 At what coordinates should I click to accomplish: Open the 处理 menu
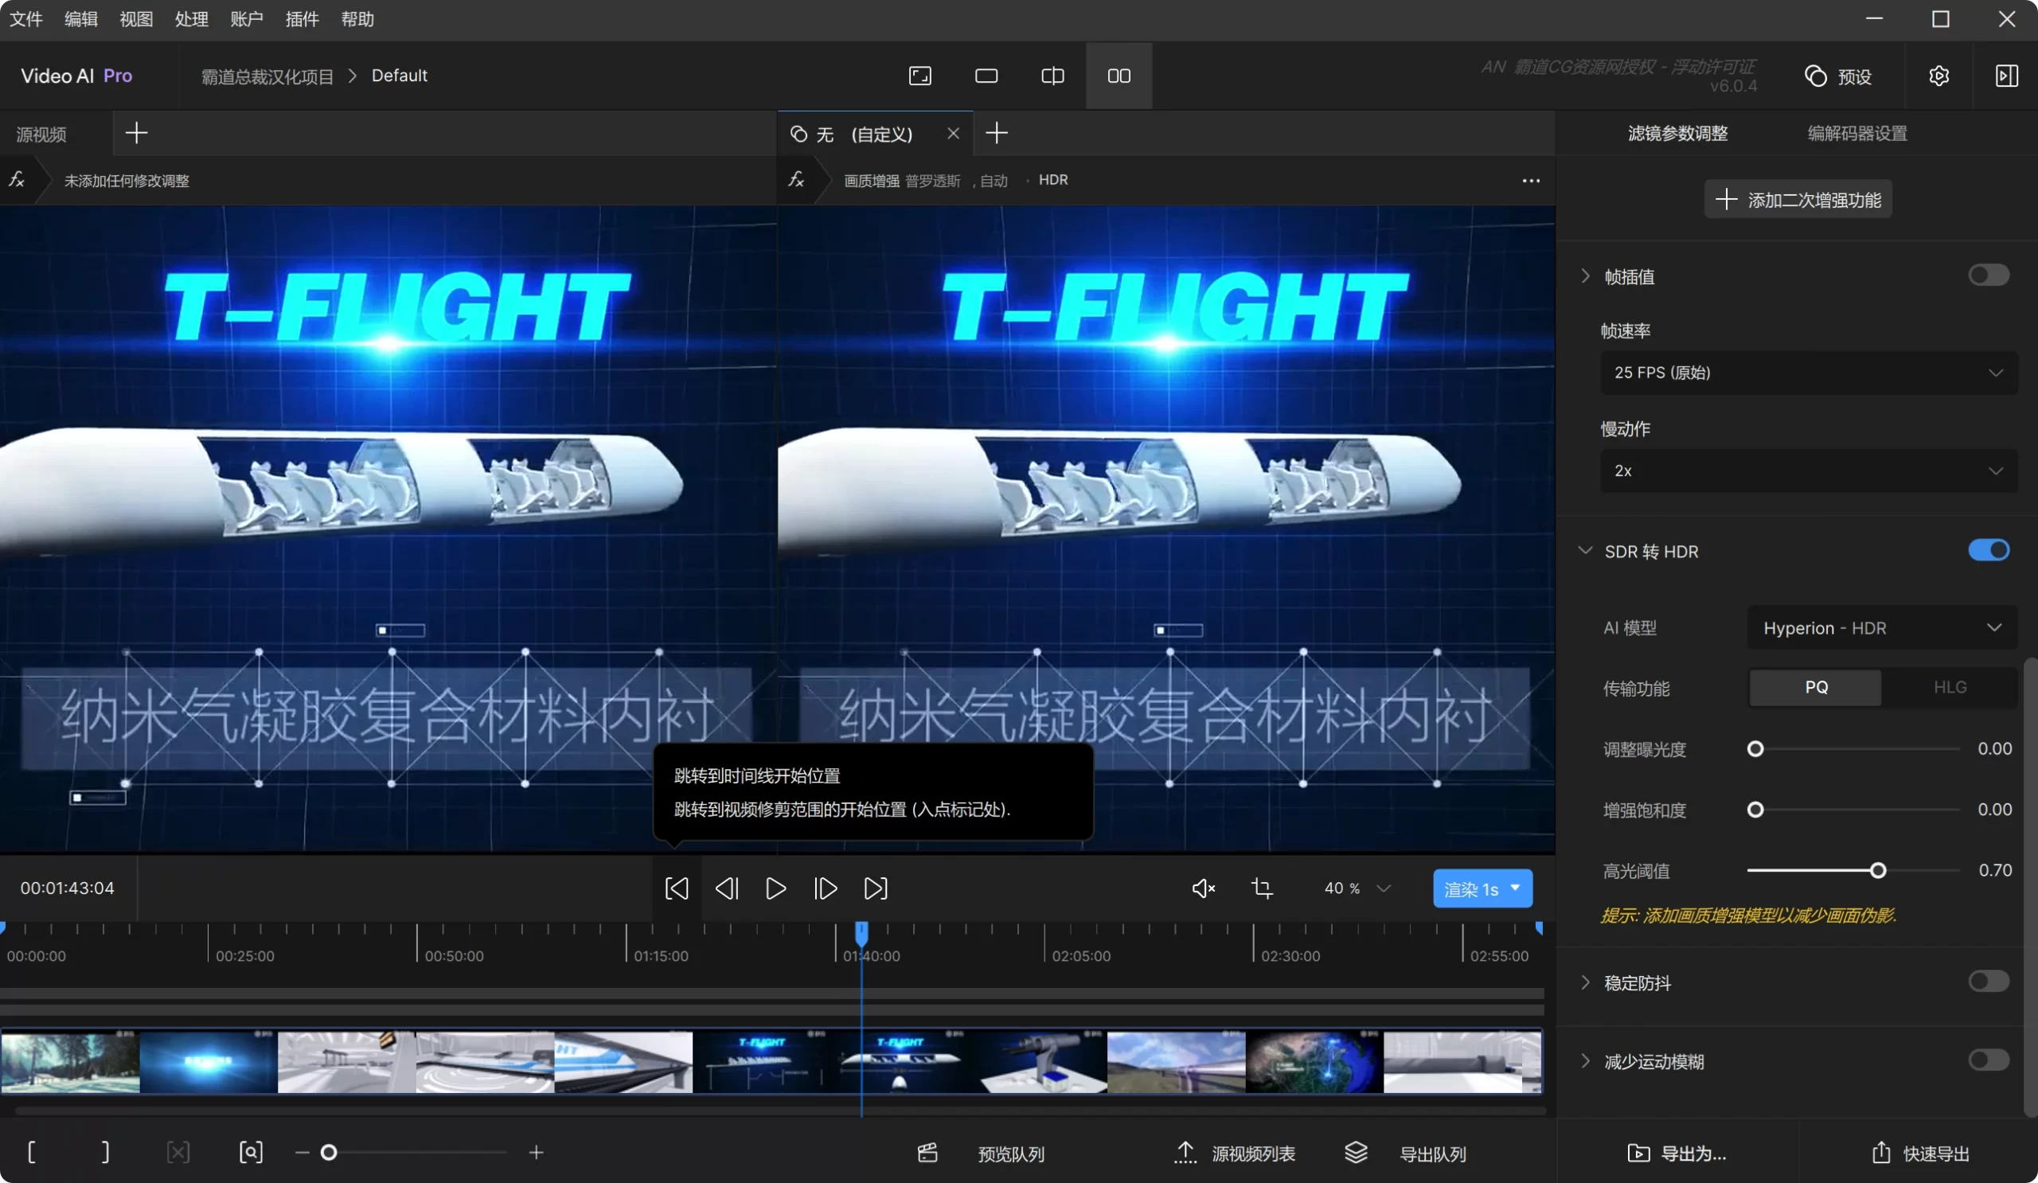coord(192,19)
